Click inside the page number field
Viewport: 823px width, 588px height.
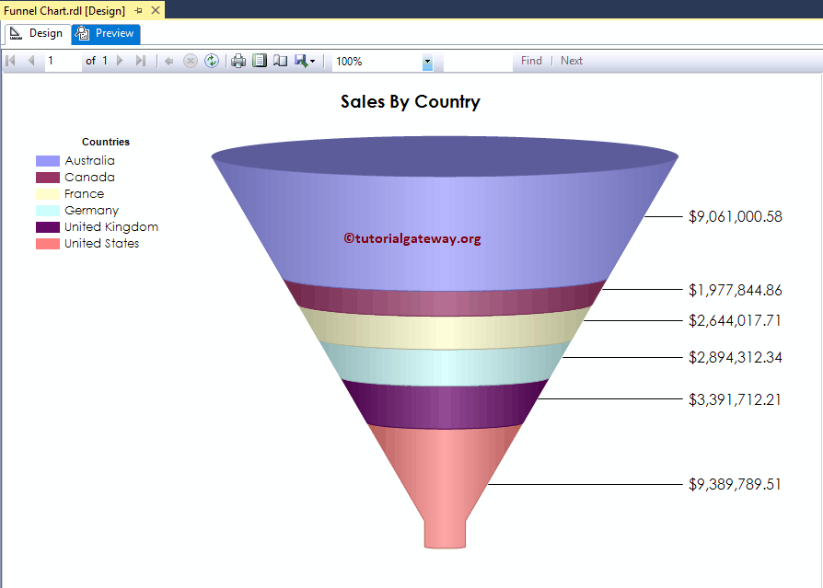[60, 61]
